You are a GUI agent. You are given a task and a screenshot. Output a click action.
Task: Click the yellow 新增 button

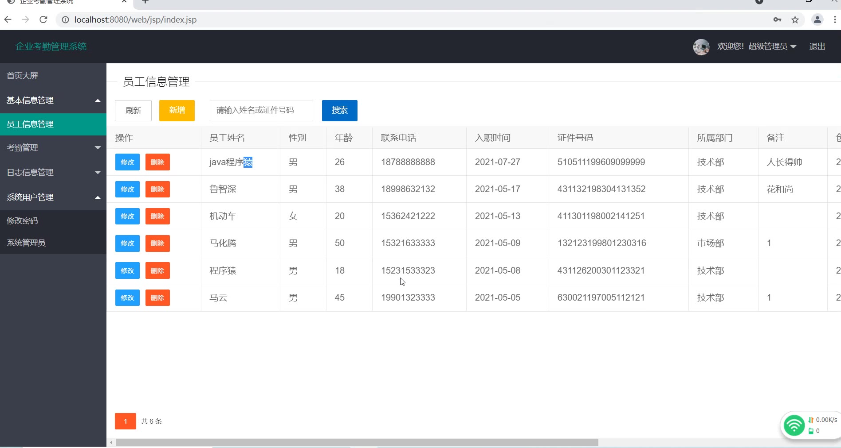(x=177, y=110)
